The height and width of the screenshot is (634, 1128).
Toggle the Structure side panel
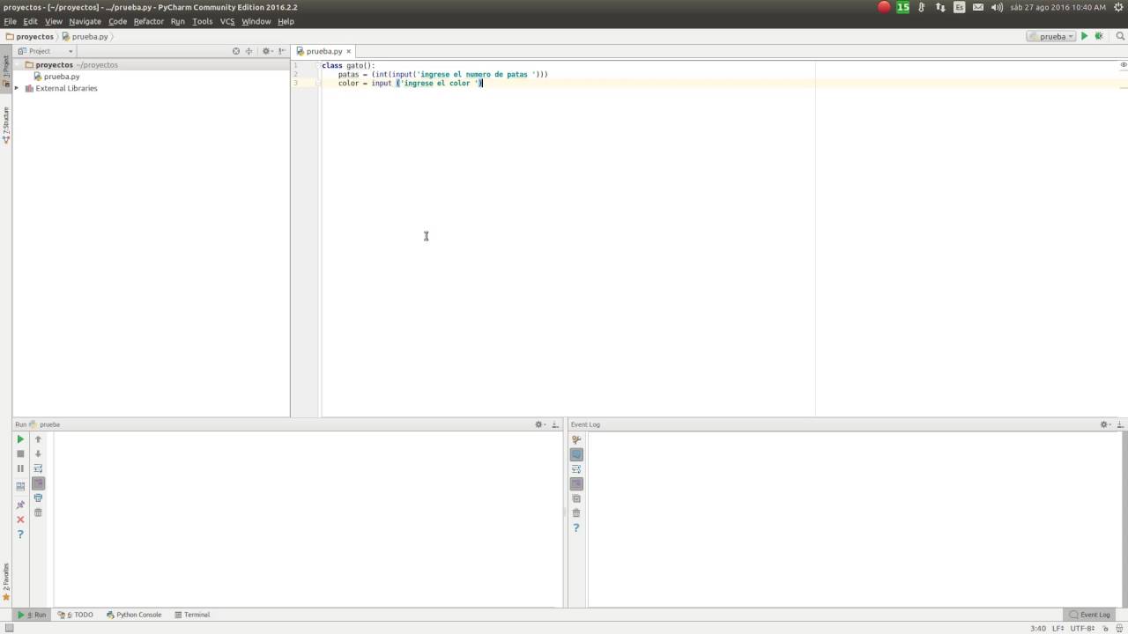[5, 125]
